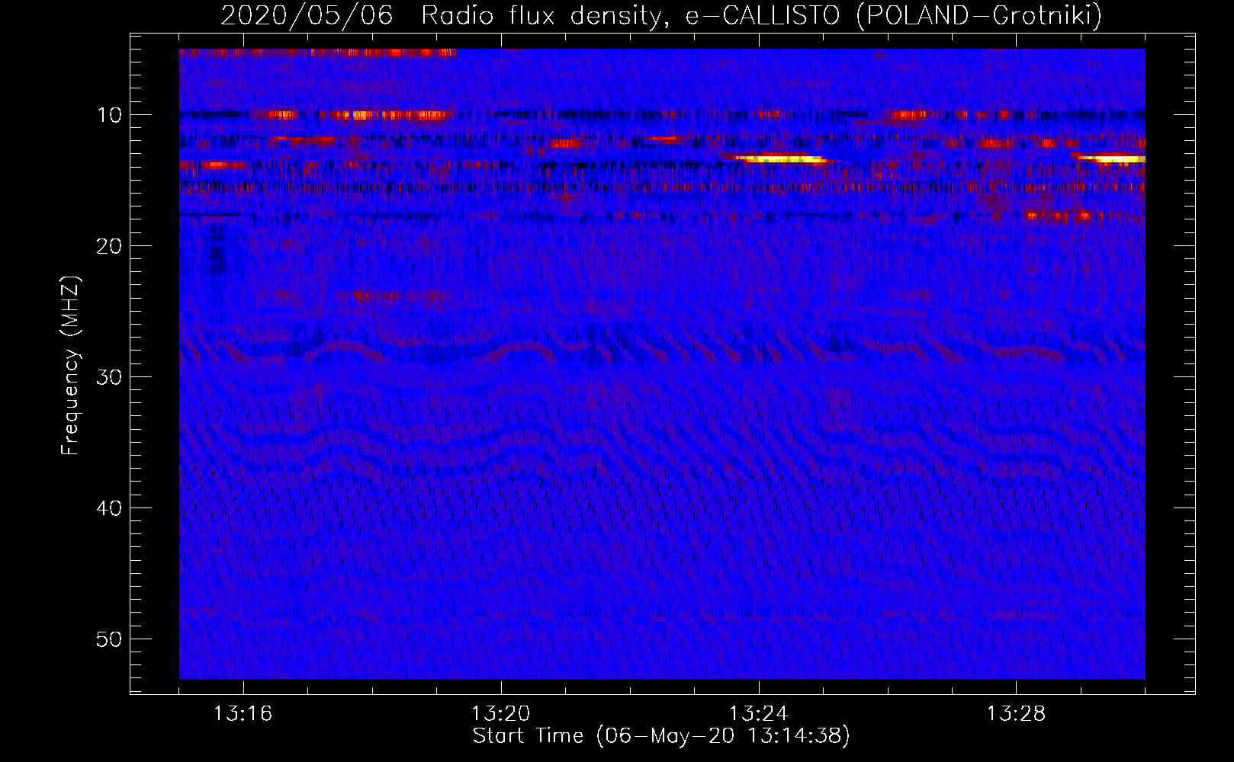Click the bright yellow burst near 13:24
This screenshot has width=1234, height=762.
(780, 159)
